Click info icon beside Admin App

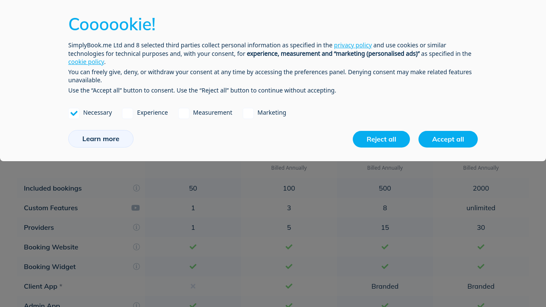(x=136, y=305)
